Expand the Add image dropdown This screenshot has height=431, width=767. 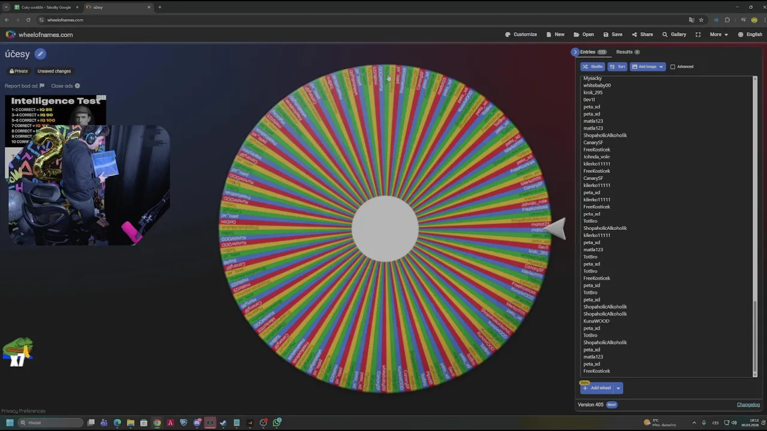pyautogui.click(x=661, y=66)
